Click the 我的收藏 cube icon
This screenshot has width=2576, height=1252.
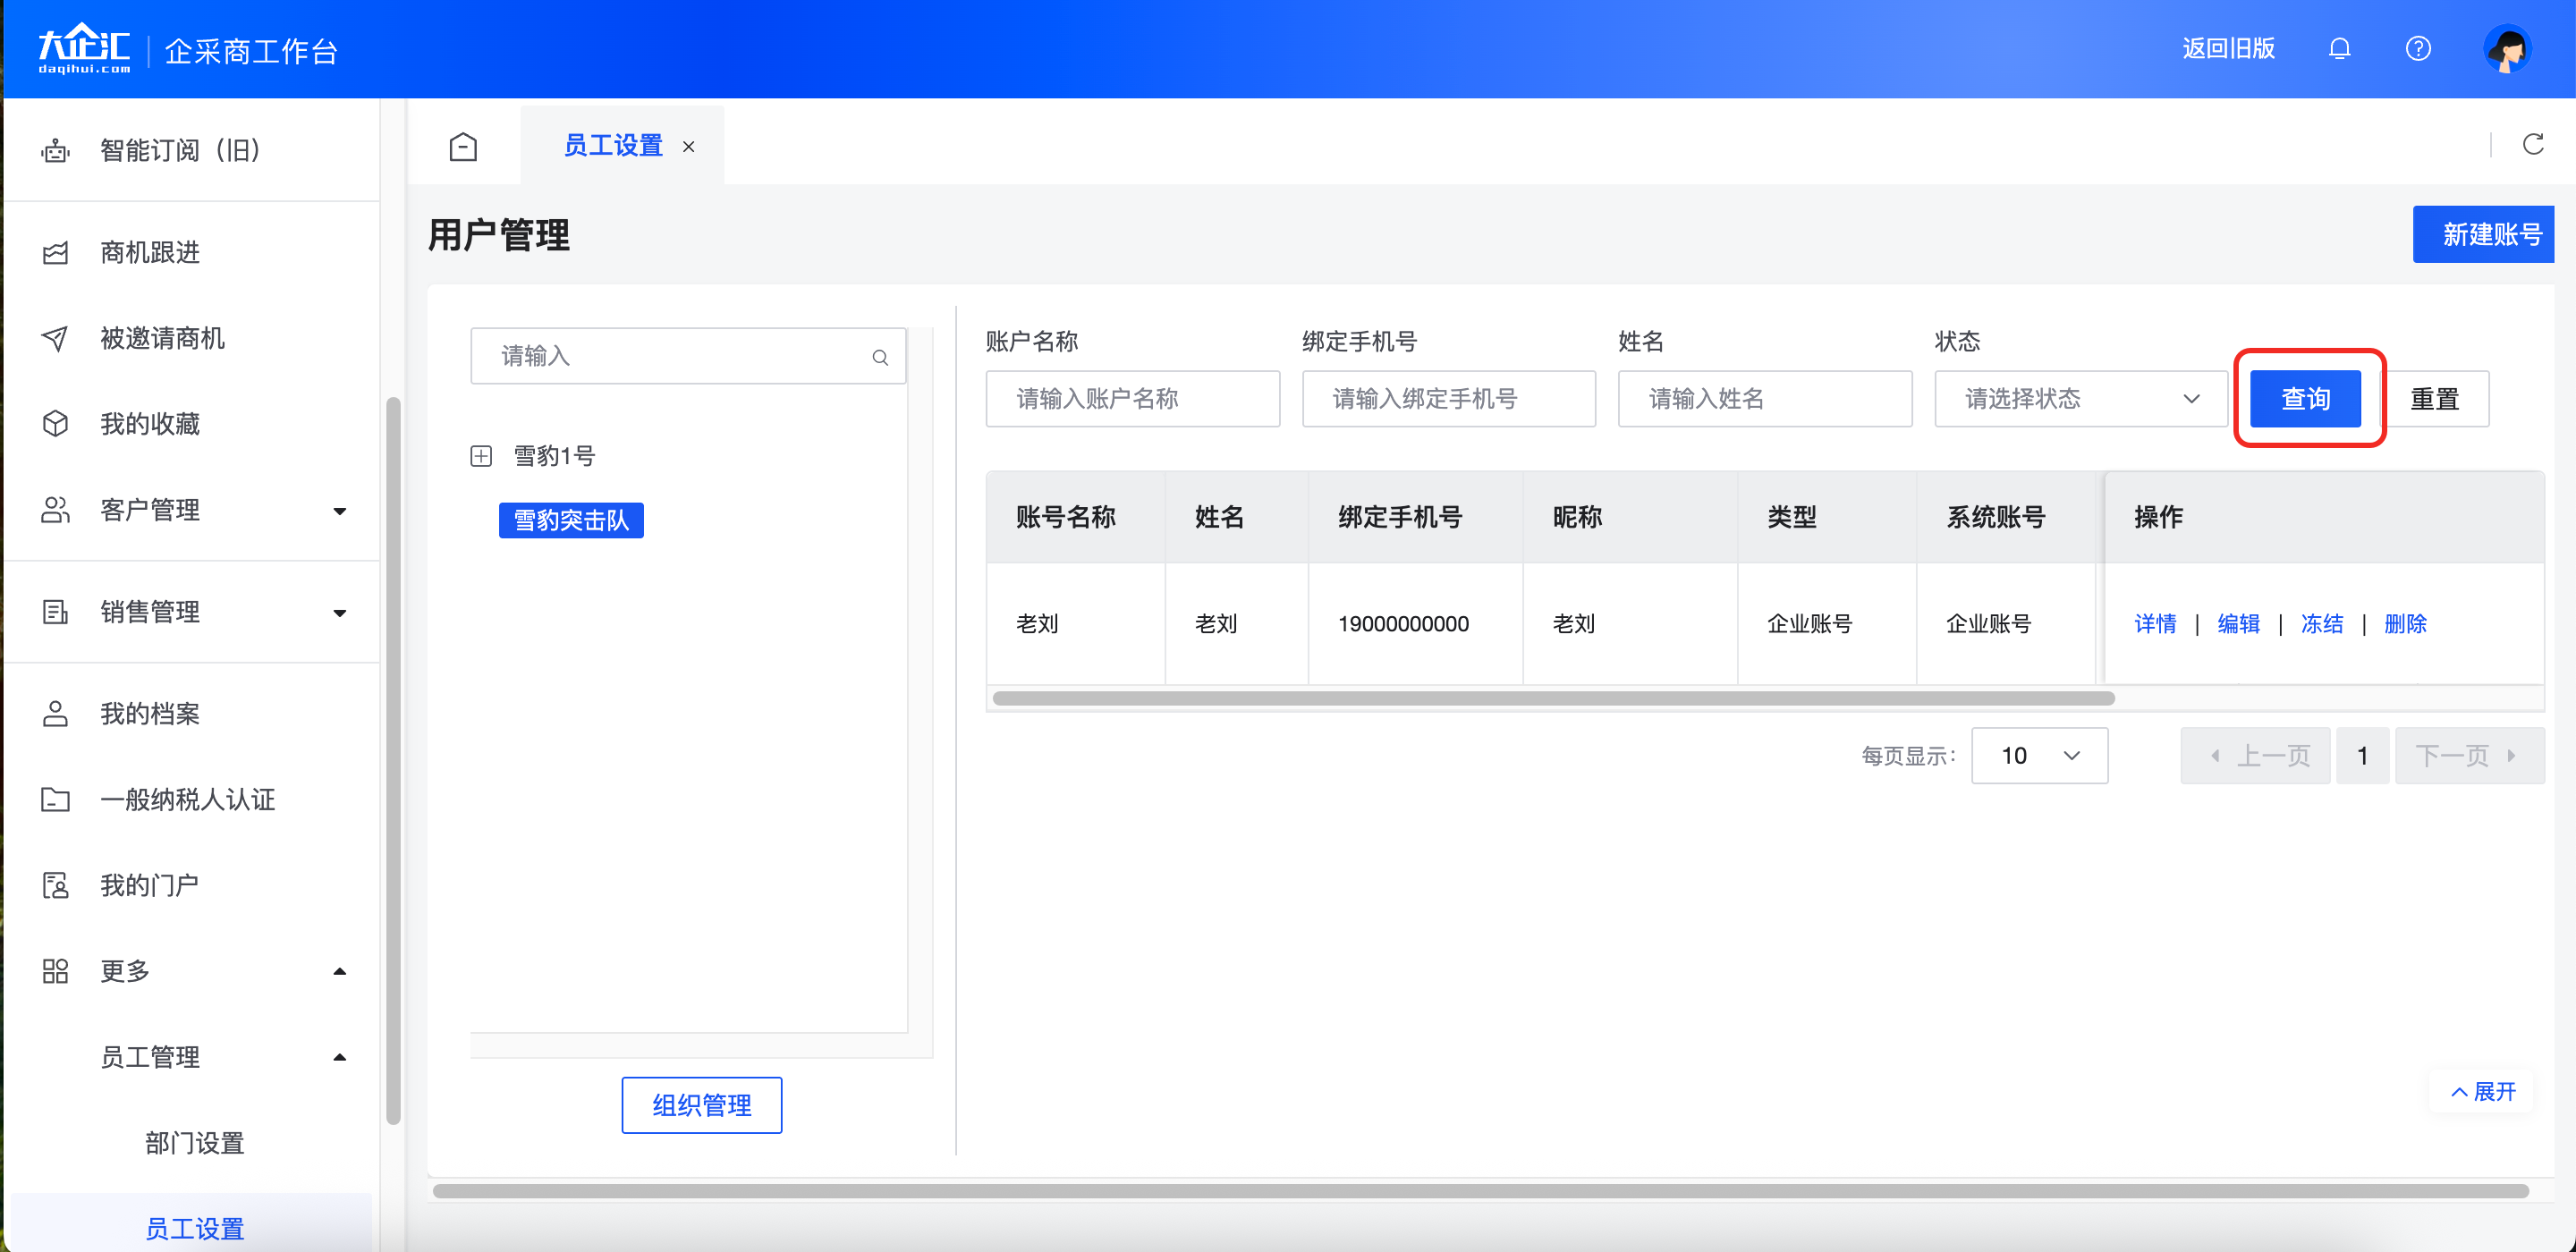[x=56, y=424]
